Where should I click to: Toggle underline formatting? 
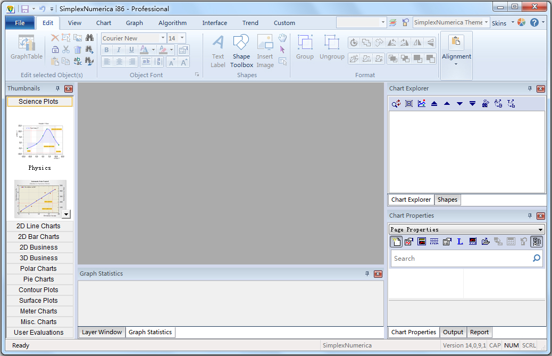point(131,49)
